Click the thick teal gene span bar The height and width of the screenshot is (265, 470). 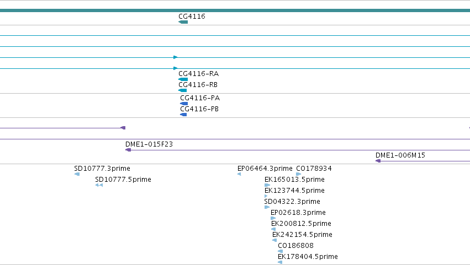[235, 10]
